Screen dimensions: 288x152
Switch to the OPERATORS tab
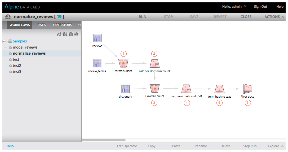click(x=62, y=25)
